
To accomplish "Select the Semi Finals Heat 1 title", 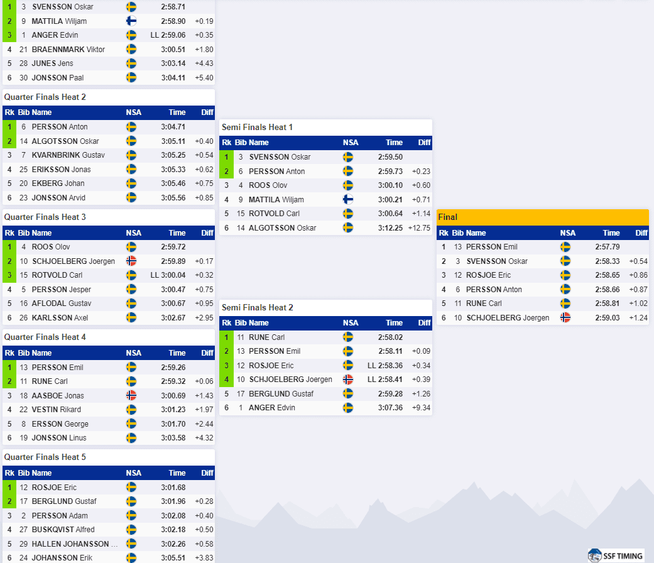I will [x=257, y=127].
